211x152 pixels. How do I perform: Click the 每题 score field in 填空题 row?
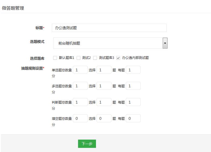[x=133, y=118]
